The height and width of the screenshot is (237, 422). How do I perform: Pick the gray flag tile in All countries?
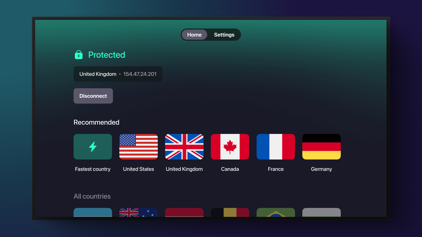coord(322,213)
